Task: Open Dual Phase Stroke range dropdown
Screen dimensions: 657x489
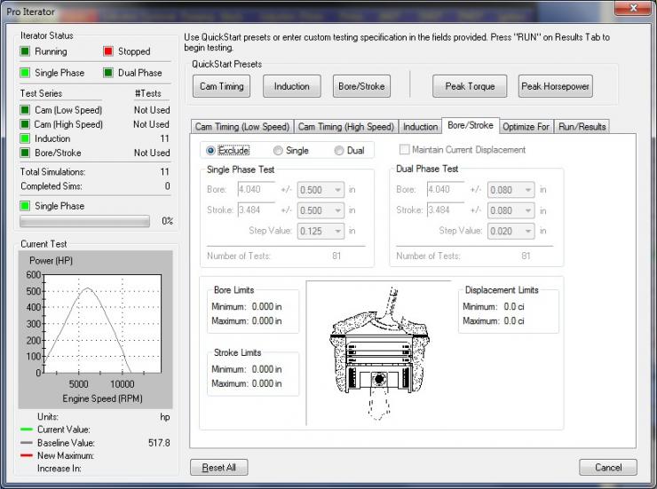Action: (511, 210)
